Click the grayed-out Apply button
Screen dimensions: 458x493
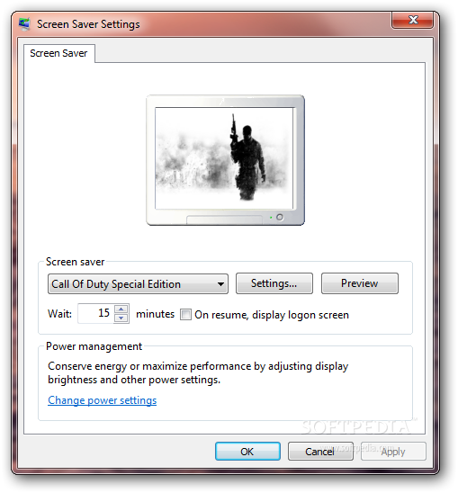click(x=393, y=452)
